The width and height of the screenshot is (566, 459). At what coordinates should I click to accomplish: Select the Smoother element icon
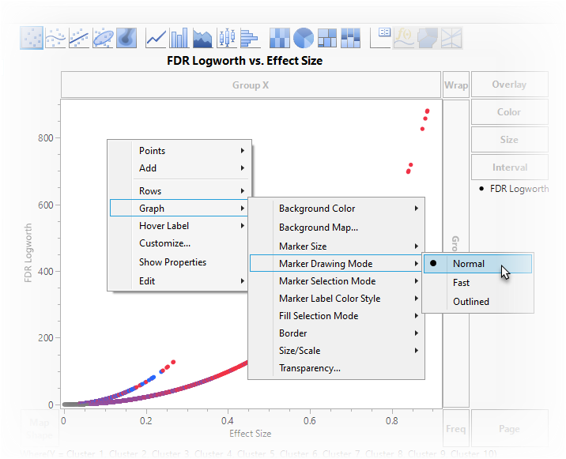(x=55, y=37)
